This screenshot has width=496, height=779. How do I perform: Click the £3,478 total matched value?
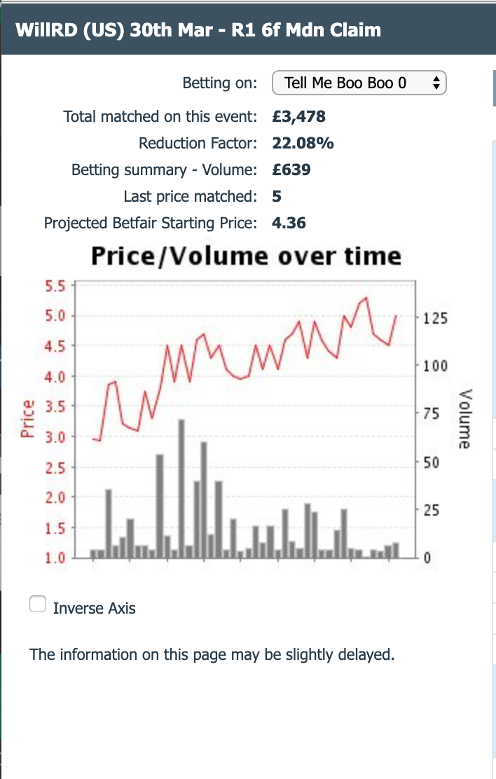coord(298,116)
